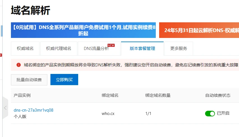Click the red warning icon in the notice

(x=18, y=65)
